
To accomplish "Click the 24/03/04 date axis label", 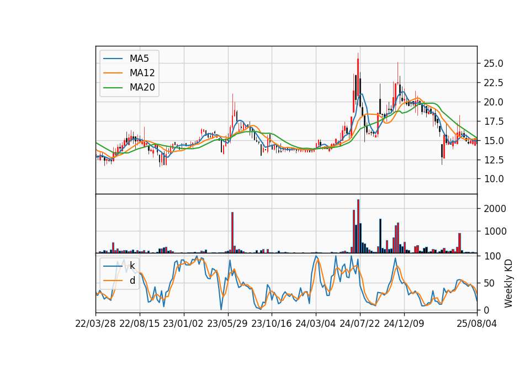I will pyautogui.click(x=316, y=324).
